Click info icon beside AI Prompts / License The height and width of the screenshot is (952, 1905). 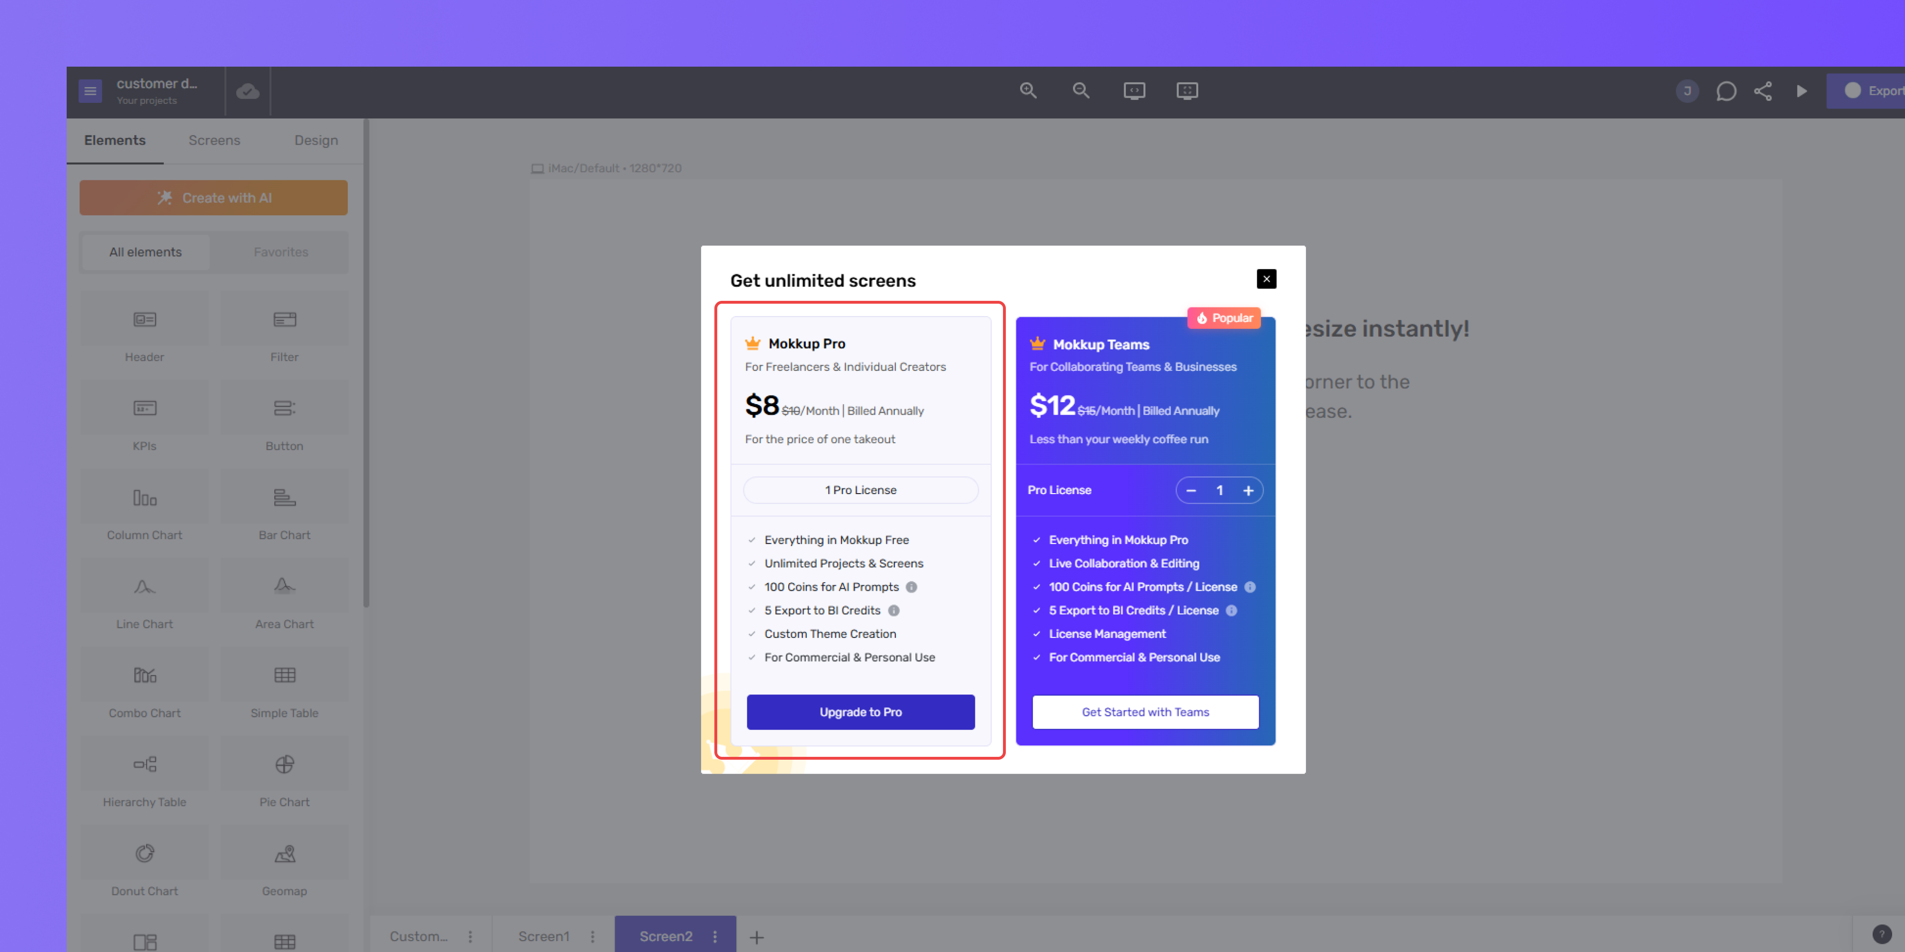coord(1250,587)
